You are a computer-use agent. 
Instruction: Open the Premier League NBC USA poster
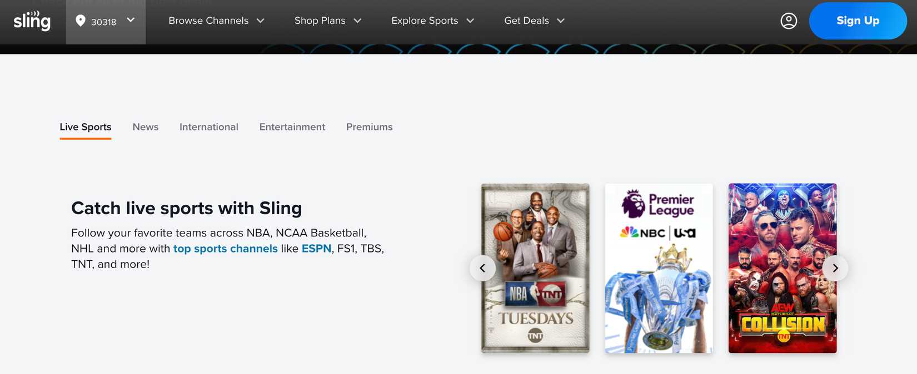[x=659, y=268]
